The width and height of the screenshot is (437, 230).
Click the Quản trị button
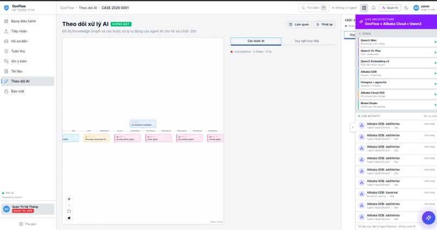pyautogui.click(x=390, y=8)
